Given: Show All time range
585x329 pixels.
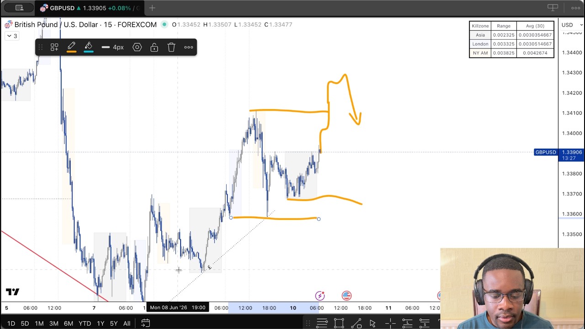Looking at the screenshot, I should (127, 324).
